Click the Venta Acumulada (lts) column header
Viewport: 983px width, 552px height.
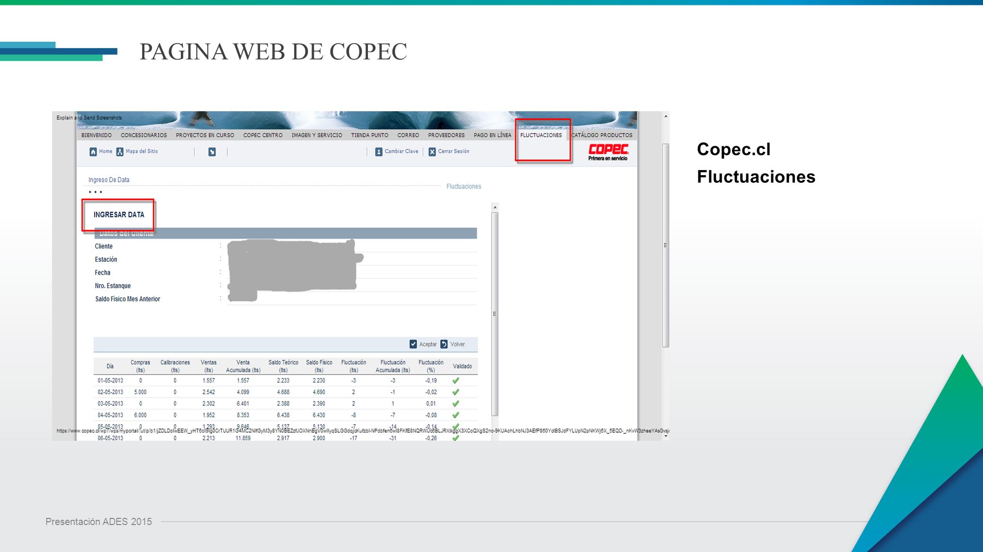click(x=243, y=366)
